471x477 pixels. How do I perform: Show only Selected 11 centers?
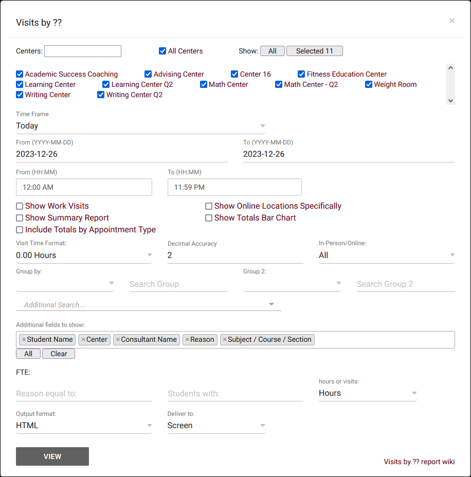(314, 51)
